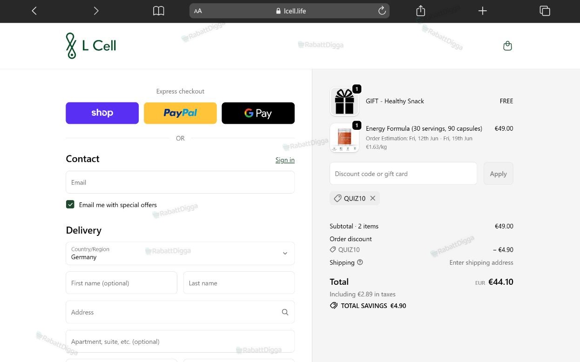The width and height of the screenshot is (580, 362).
Task: Choose the Google Pay express button
Action: (258, 113)
